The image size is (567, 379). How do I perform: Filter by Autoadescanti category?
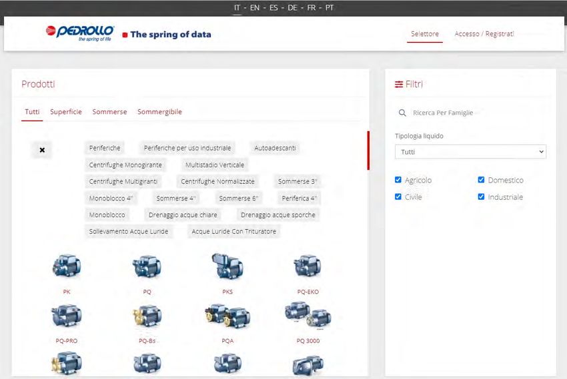tap(275, 148)
